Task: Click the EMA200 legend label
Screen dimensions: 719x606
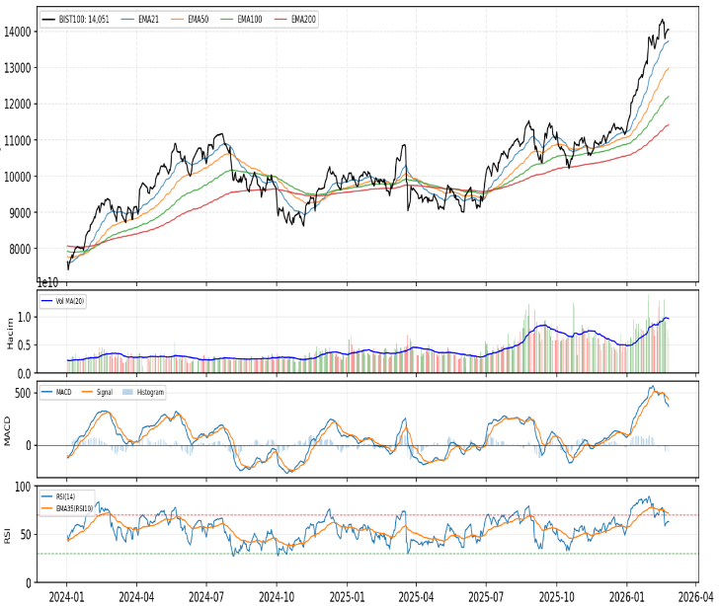Action: click(x=304, y=19)
